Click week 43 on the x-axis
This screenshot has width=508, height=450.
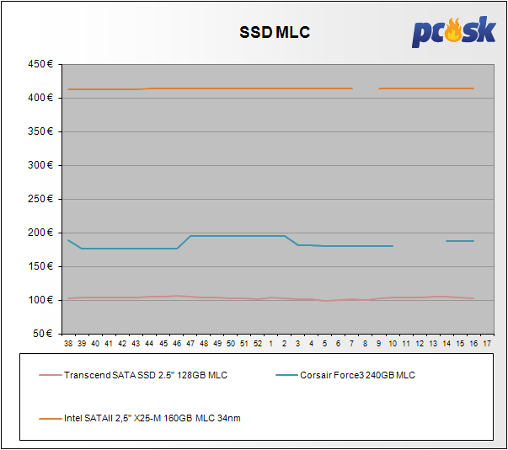[x=136, y=344]
